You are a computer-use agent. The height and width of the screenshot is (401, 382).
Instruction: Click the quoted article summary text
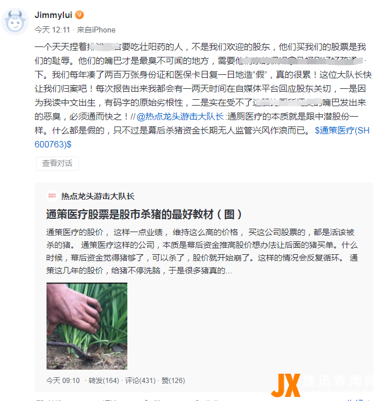point(202,251)
